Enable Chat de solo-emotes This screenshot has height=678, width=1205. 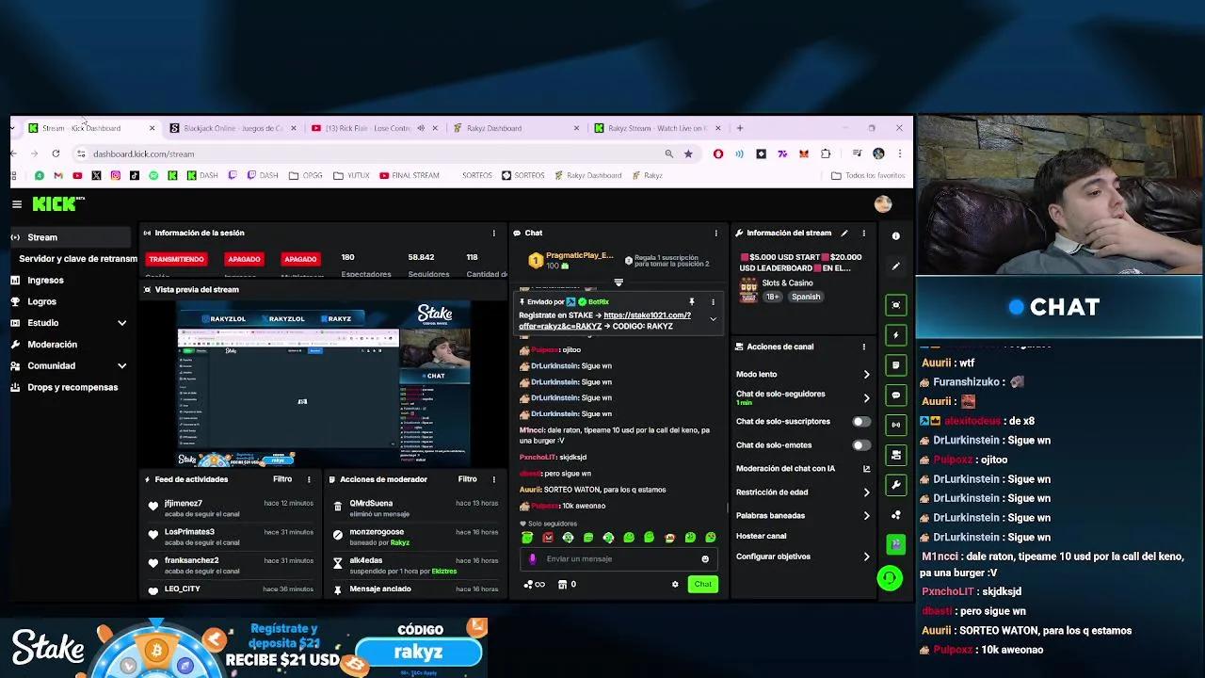pyautogui.click(x=861, y=444)
